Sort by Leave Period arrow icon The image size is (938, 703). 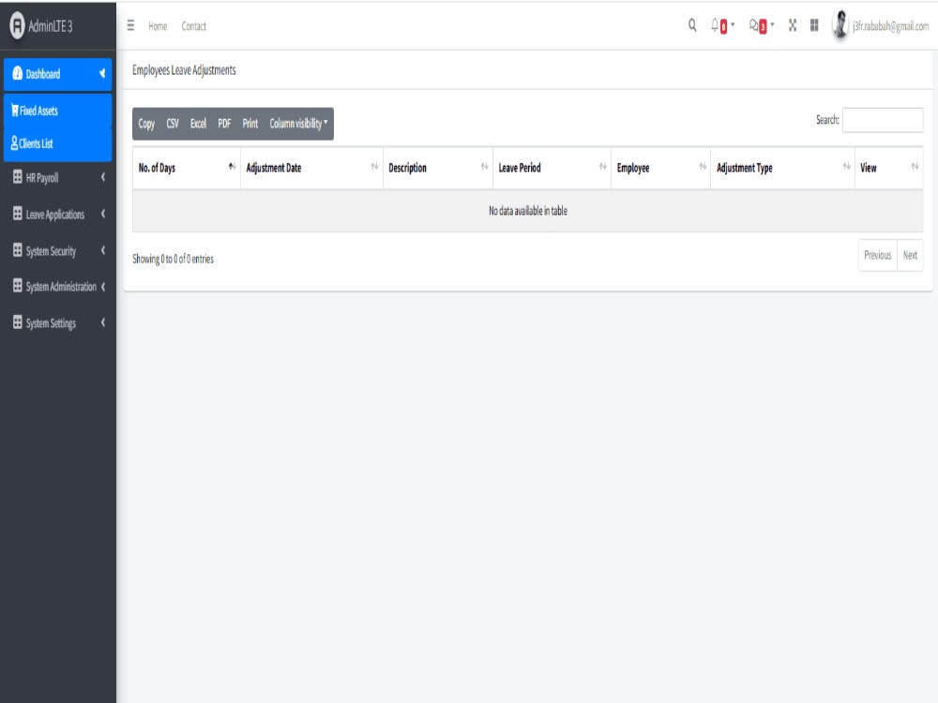click(603, 166)
